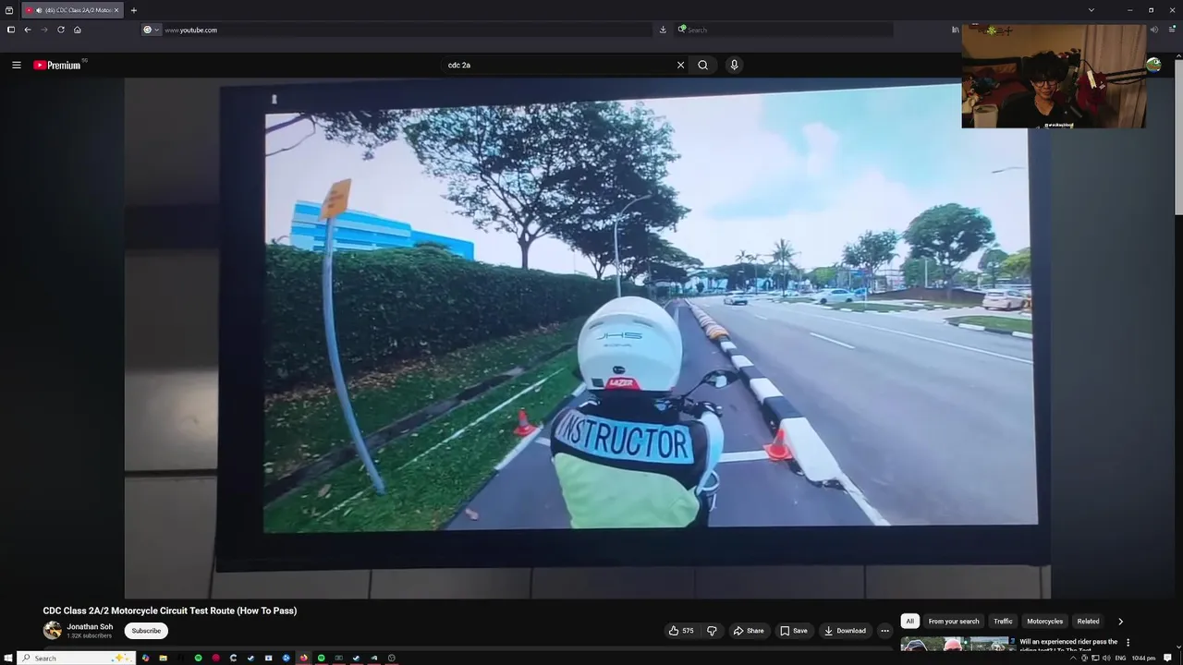Open the browser library icon
The height and width of the screenshot is (665, 1183).
click(x=955, y=30)
